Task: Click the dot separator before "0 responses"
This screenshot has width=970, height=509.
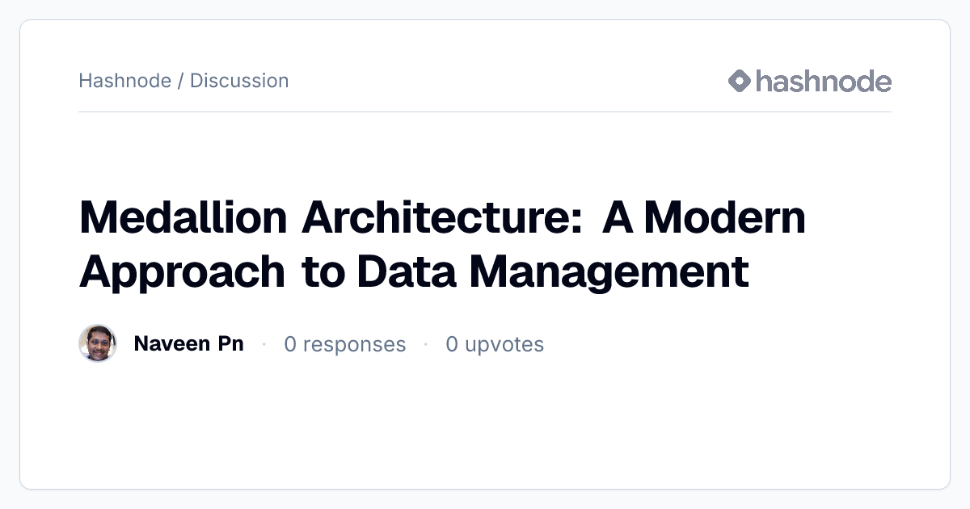Action: click(264, 344)
